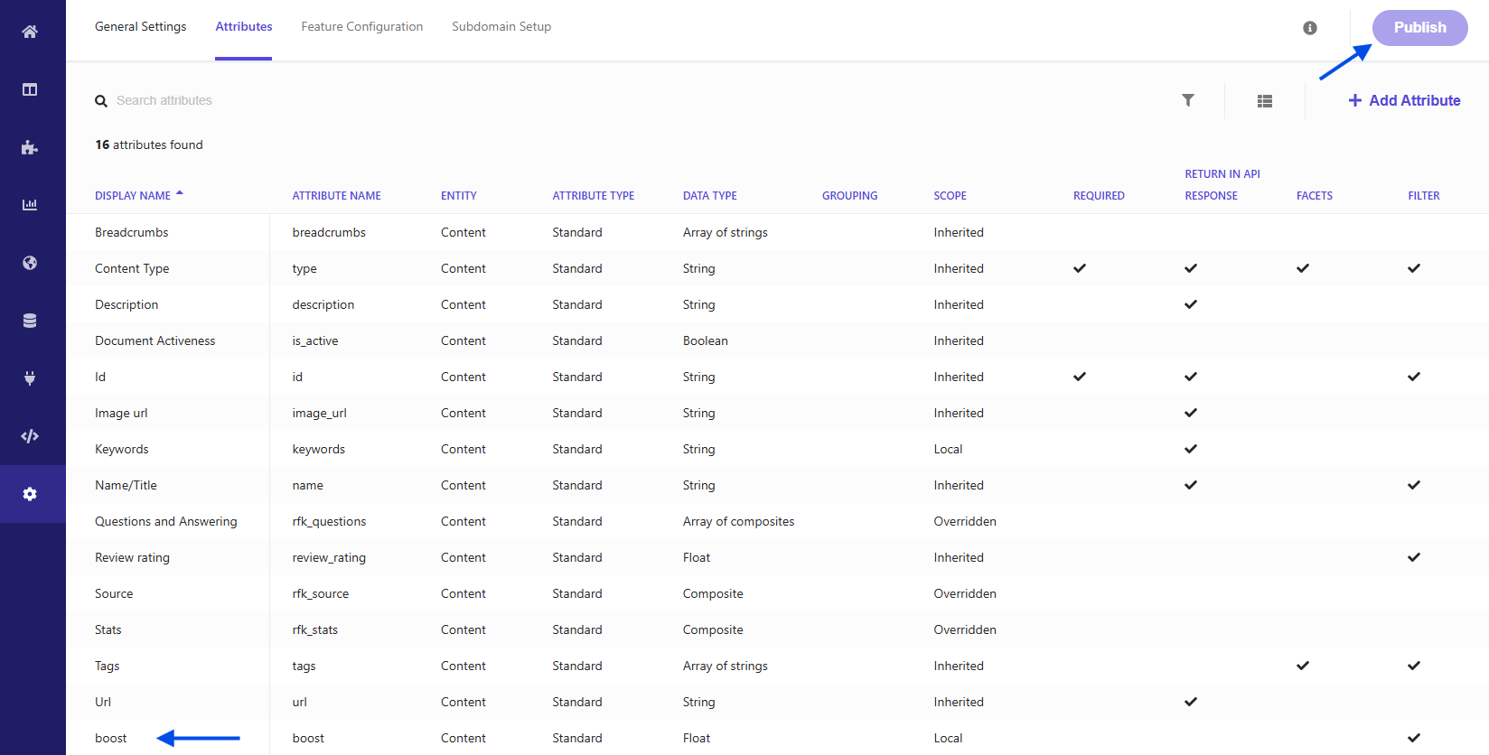The width and height of the screenshot is (1489, 755).
Task: Select the Attributes tab
Action: (244, 26)
